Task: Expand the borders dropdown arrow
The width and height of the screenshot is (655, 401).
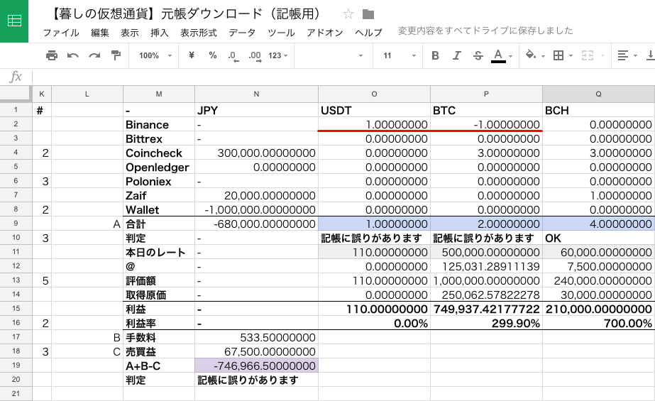Action: (571, 56)
